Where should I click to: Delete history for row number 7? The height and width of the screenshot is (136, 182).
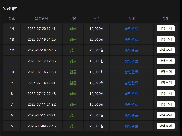(x=165, y=104)
